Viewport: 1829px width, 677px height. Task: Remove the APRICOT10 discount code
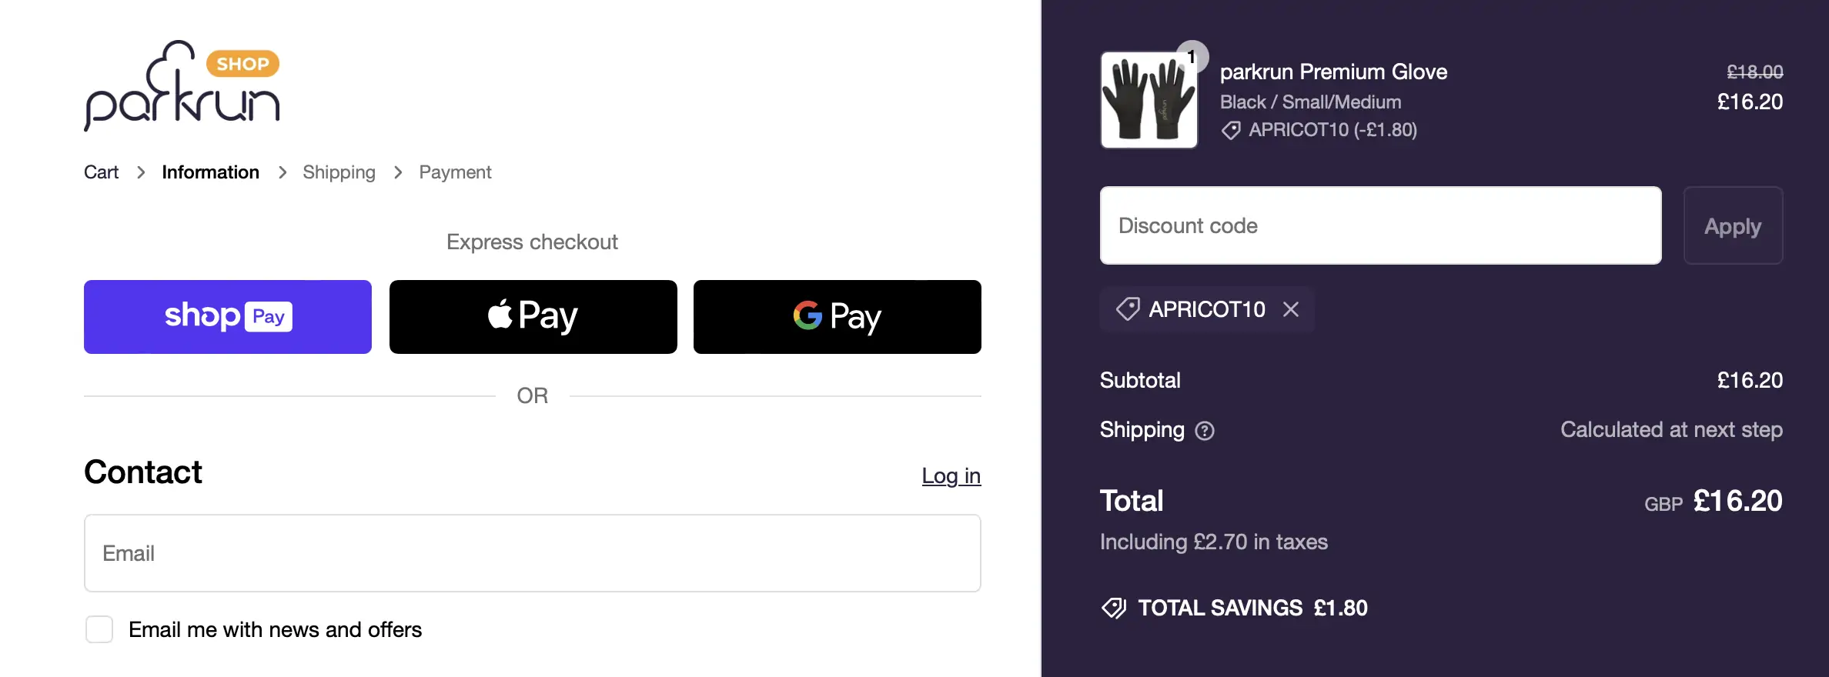coord(1291,309)
